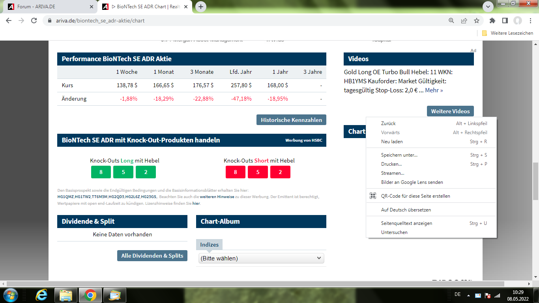Choose Neu laden from the context menu
Screen dimensions: 539x303
click(431, 142)
